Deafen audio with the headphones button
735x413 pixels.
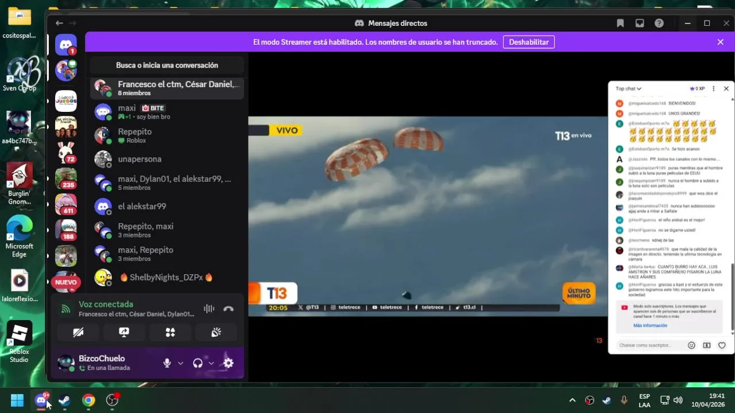tap(198, 363)
